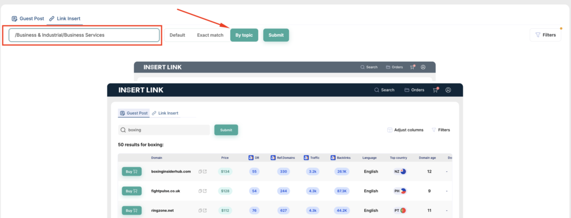Click the Domain column header

pyautogui.click(x=157, y=158)
